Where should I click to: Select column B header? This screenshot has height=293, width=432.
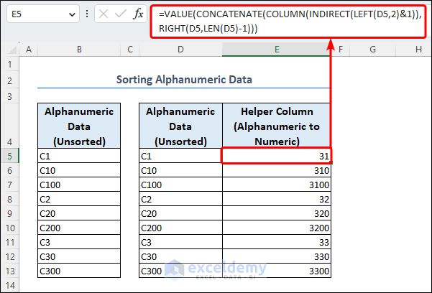[79, 50]
